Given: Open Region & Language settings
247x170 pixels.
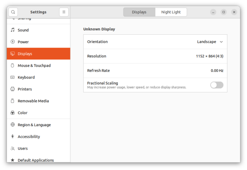Looking at the screenshot, I should tap(34, 125).
